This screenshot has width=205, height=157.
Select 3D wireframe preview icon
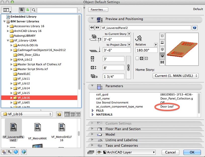coord(162,49)
